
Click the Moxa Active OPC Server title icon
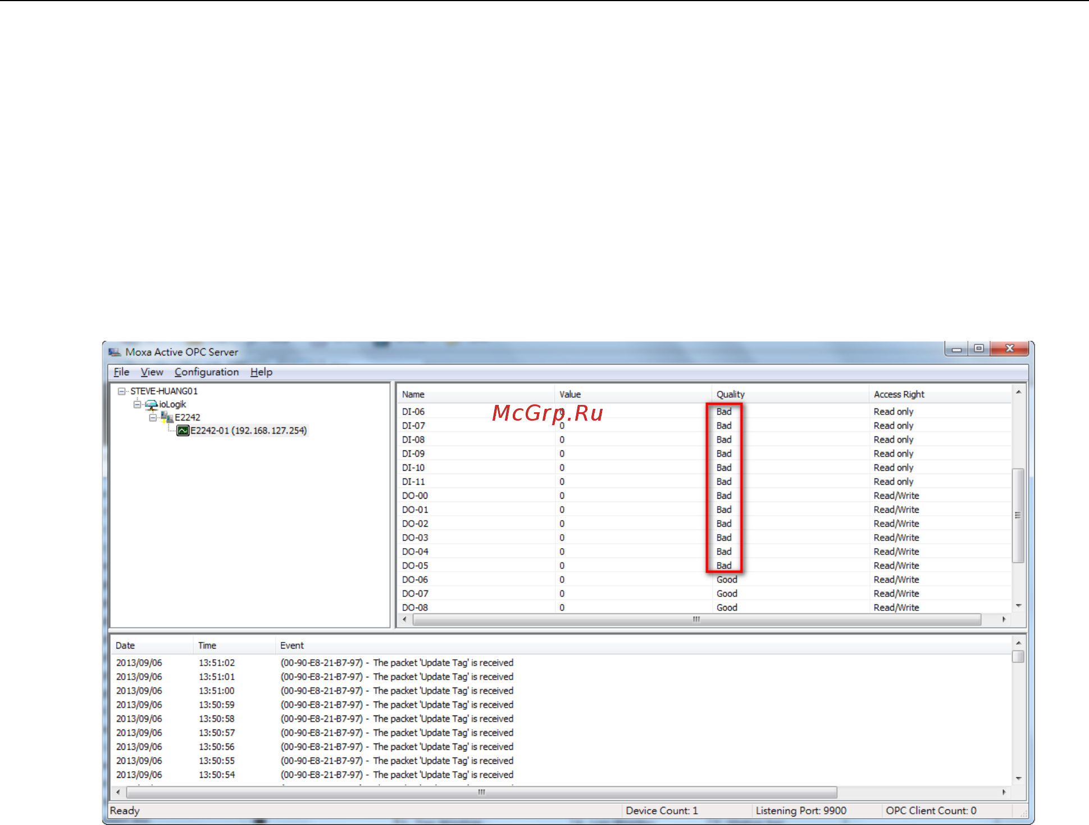pos(115,352)
